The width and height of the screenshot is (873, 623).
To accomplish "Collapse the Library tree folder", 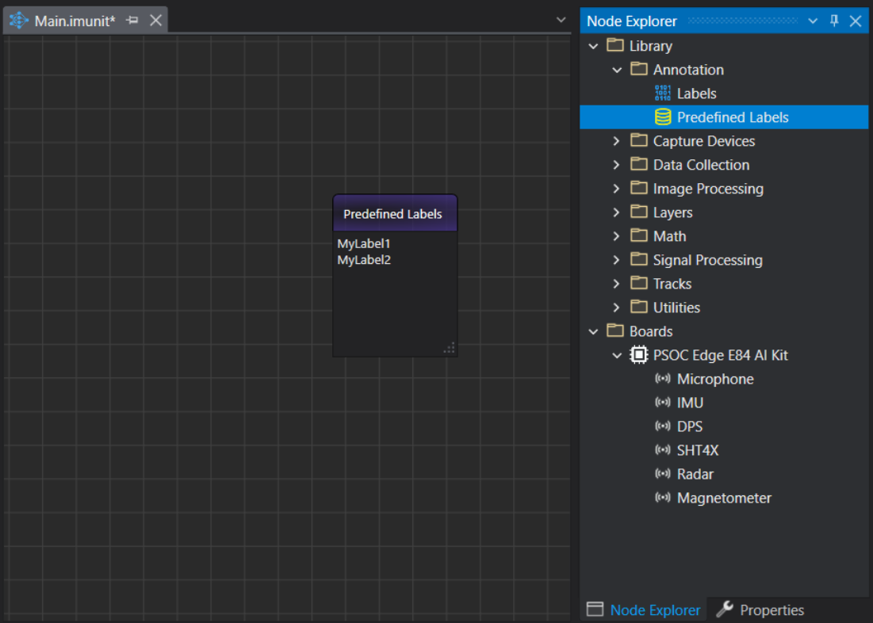I will pos(593,46).
